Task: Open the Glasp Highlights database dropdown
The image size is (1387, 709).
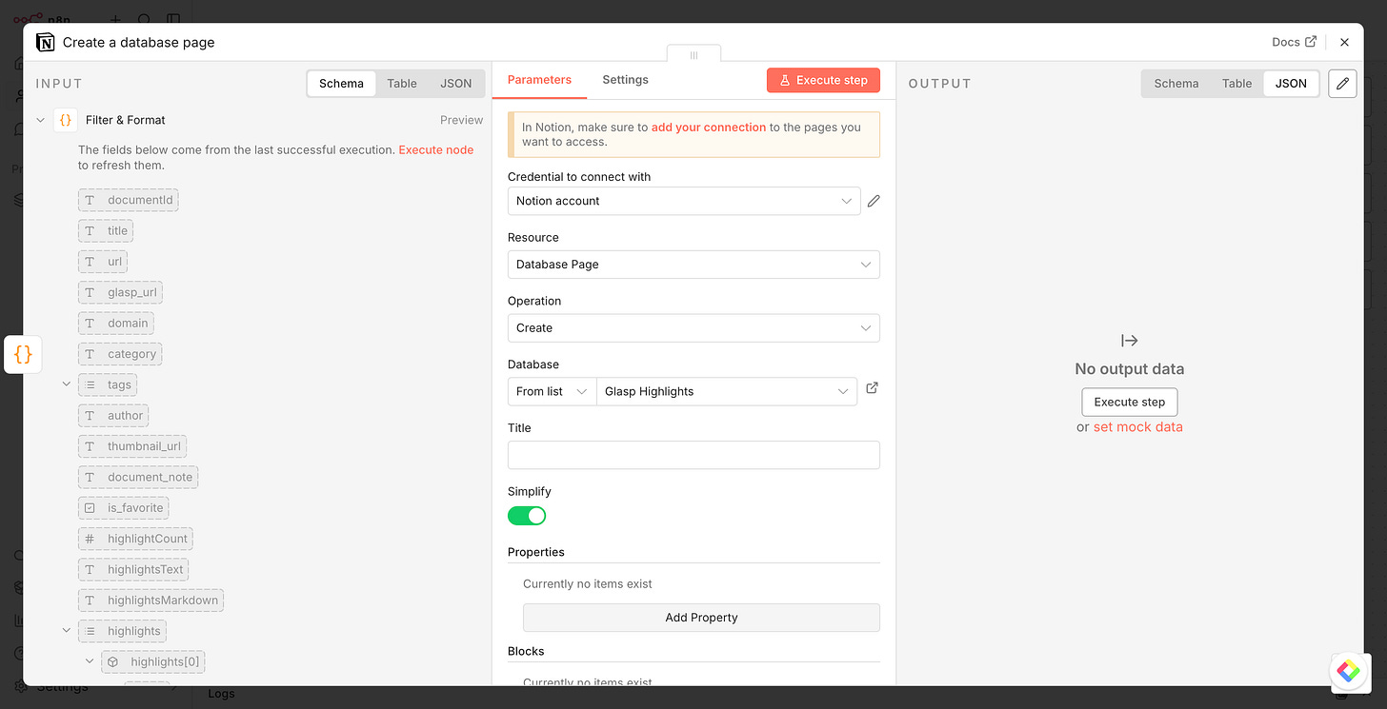Action: click(727, 391)
